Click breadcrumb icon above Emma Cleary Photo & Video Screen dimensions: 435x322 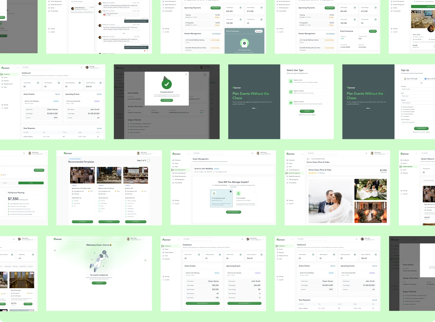point(308,159)
